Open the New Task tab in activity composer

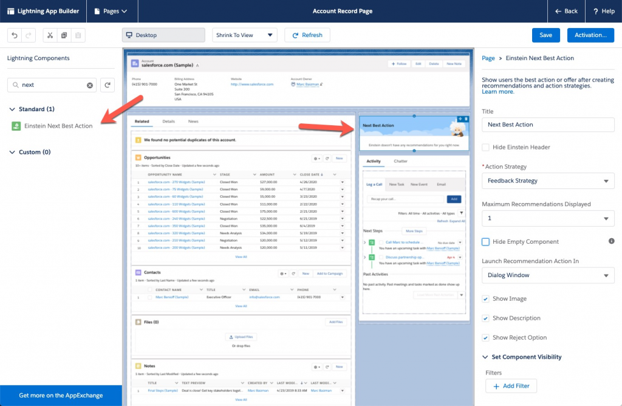pyautogui.click(x=396, y=185)
